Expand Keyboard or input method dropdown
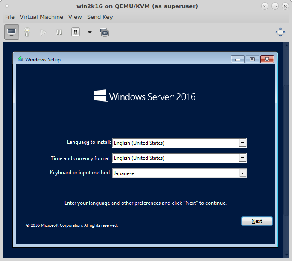Viewport: 292px width, 261px height. tap(243, 173)
